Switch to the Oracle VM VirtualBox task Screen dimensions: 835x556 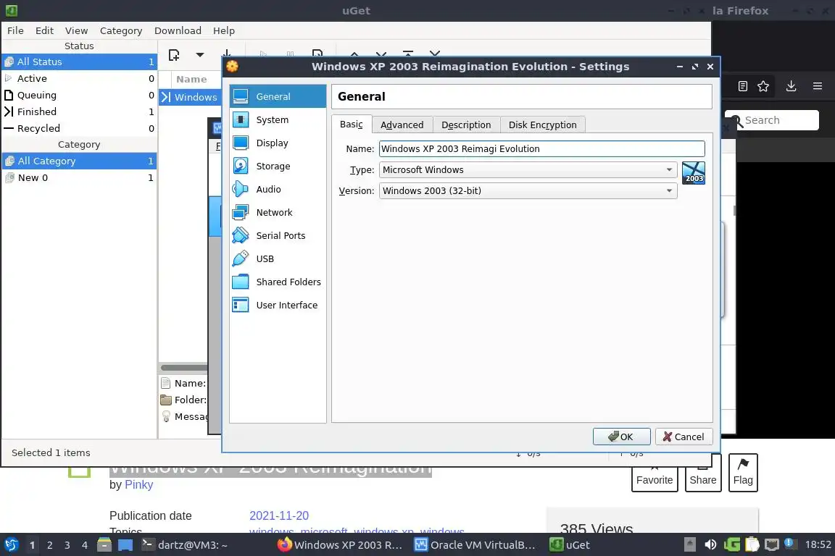click(475, 545)
